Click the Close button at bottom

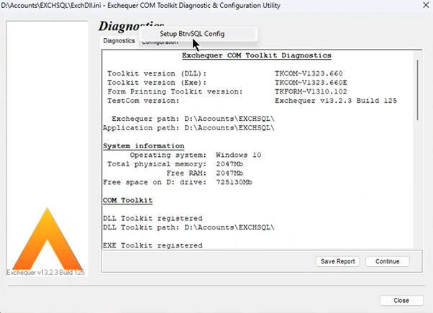coord(401,300)
